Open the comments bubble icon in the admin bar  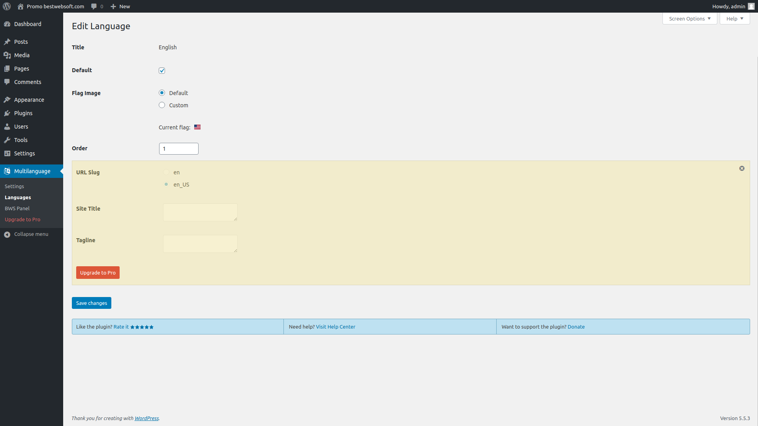pos(94,6)
